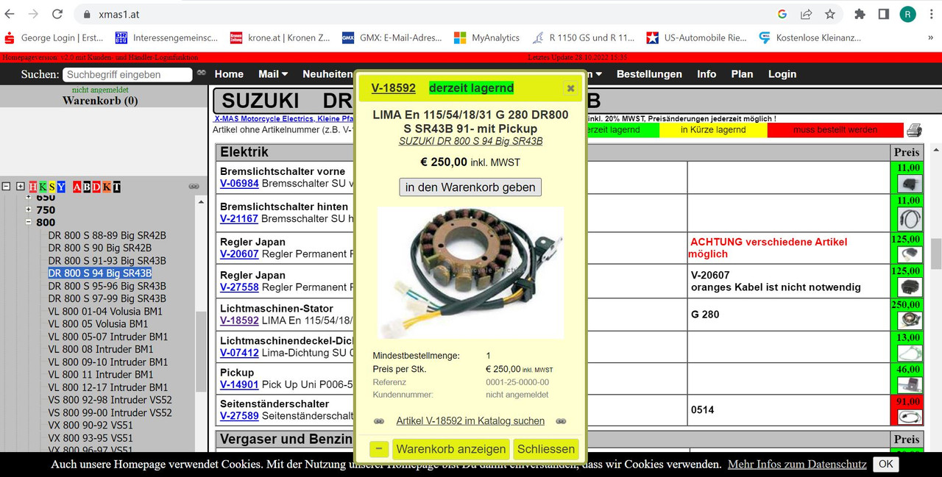Viewport: 942px width, 477px height.
Task: Close the V-18592 popup with the X
Action: (570, 88)
